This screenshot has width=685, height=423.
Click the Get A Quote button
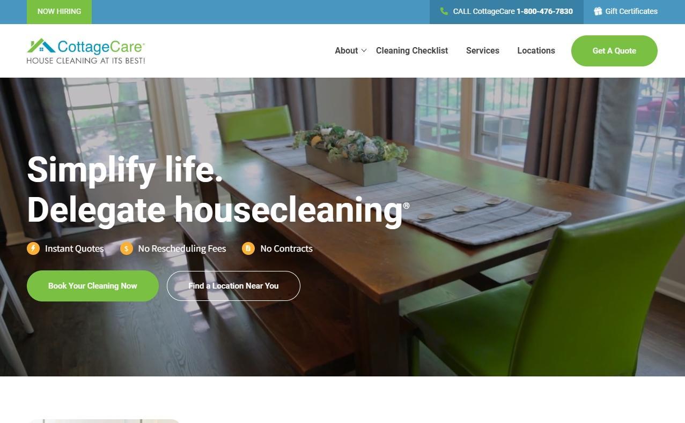click(x=614, y=51)
